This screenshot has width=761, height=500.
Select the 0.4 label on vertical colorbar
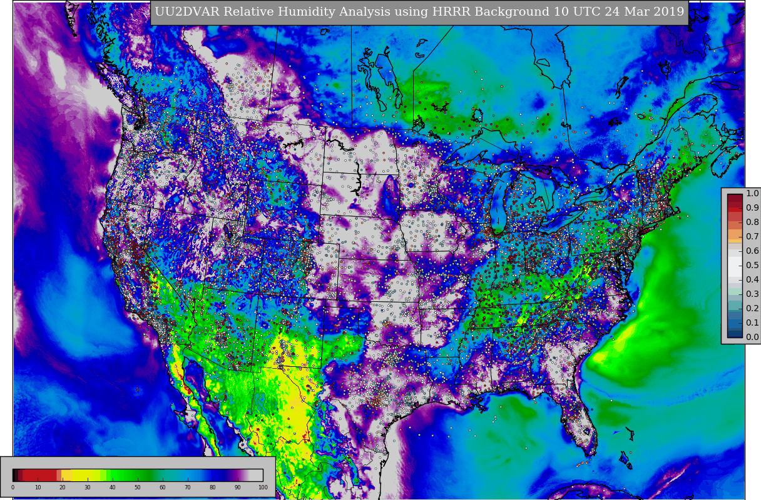coord(752,280)
